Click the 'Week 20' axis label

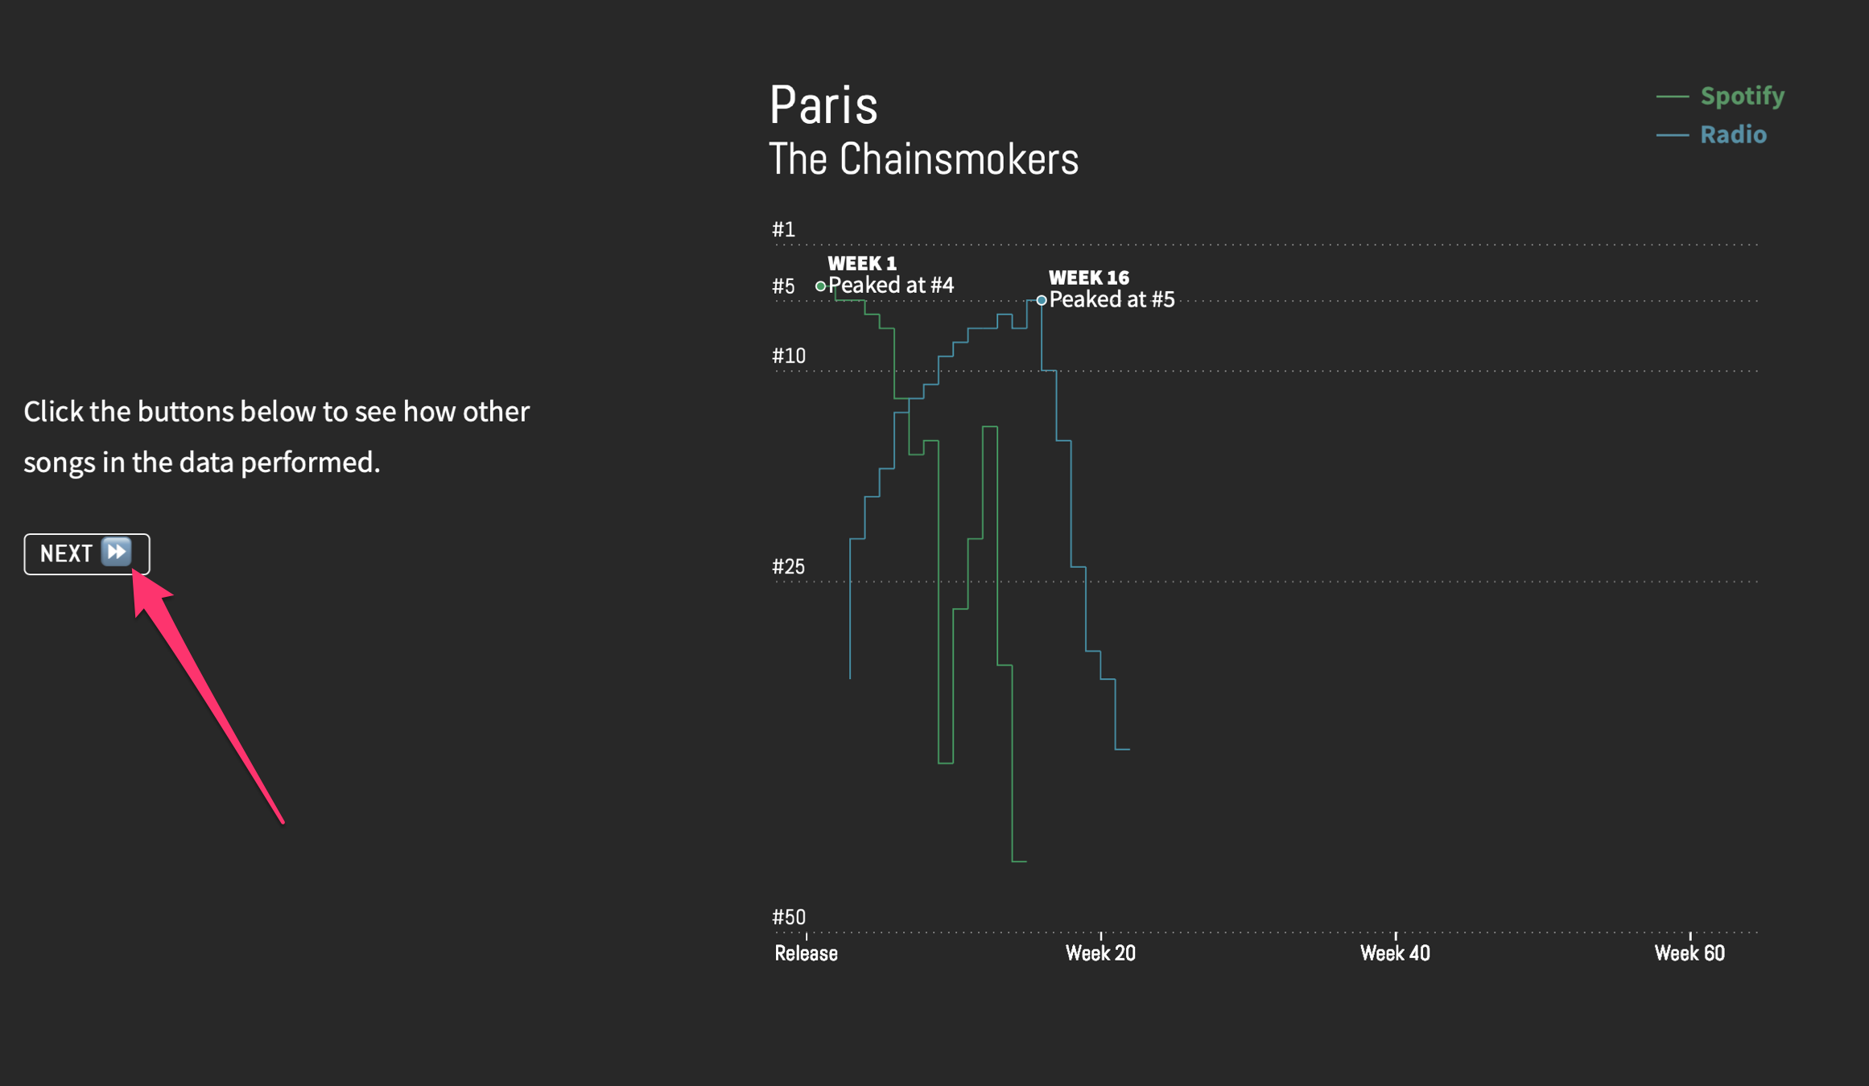[1100, 953]
